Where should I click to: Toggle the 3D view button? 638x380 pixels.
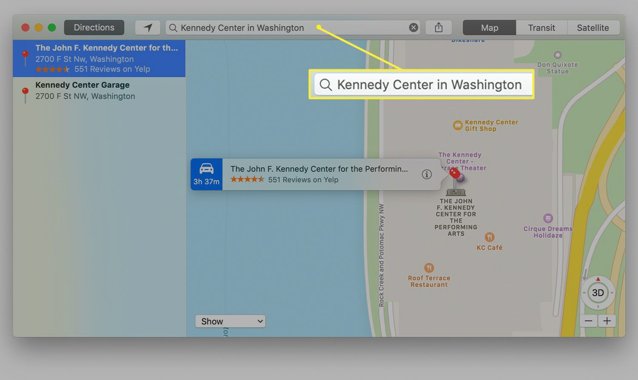click(598, 292)
